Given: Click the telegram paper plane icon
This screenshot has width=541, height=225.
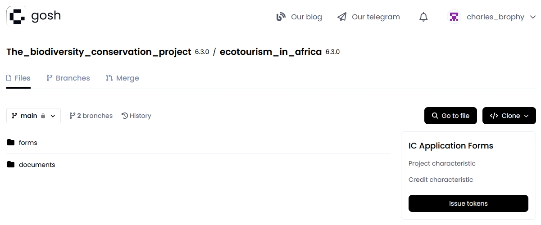Looking at the screenshot, I should coord(342,17).
